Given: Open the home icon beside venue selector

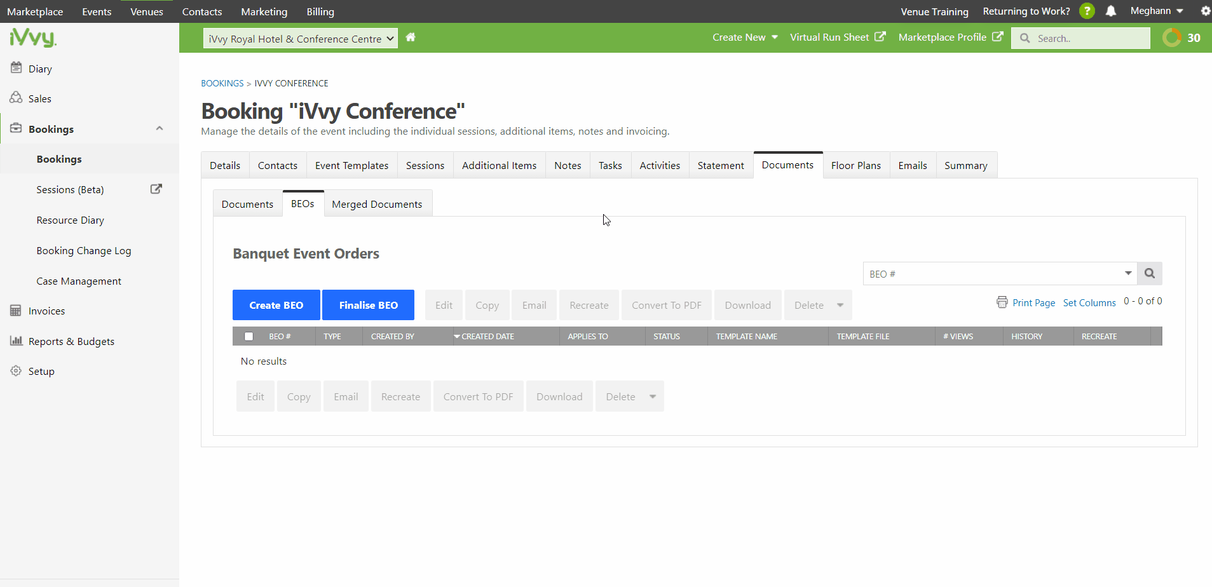Looking at the screenshot, I should point(411,37).
